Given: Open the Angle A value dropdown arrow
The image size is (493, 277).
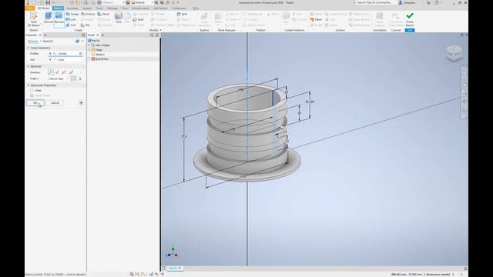Looking at the screenshot, I should pos(68,78).
